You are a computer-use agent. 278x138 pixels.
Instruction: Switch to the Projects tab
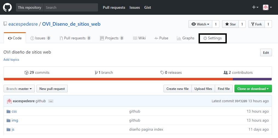click(x=112, y=38)
